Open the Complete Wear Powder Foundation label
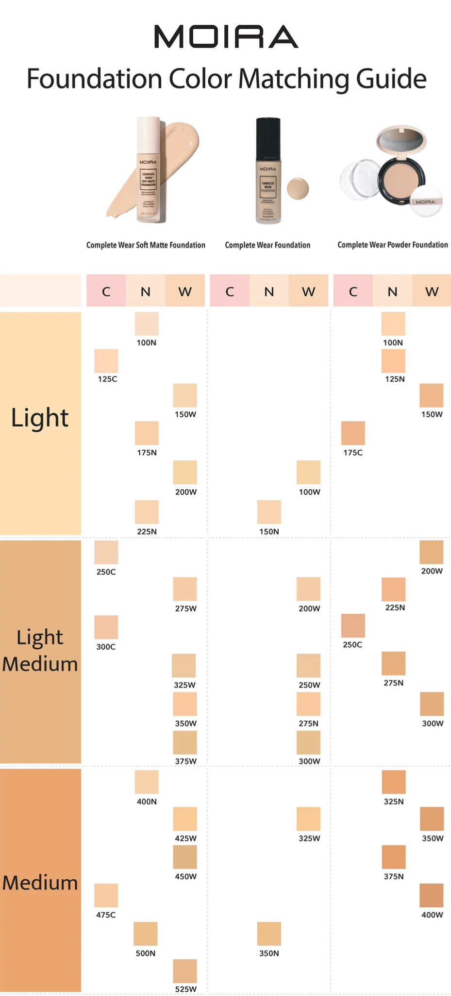451x996 pixels. [x=393, y=245]
